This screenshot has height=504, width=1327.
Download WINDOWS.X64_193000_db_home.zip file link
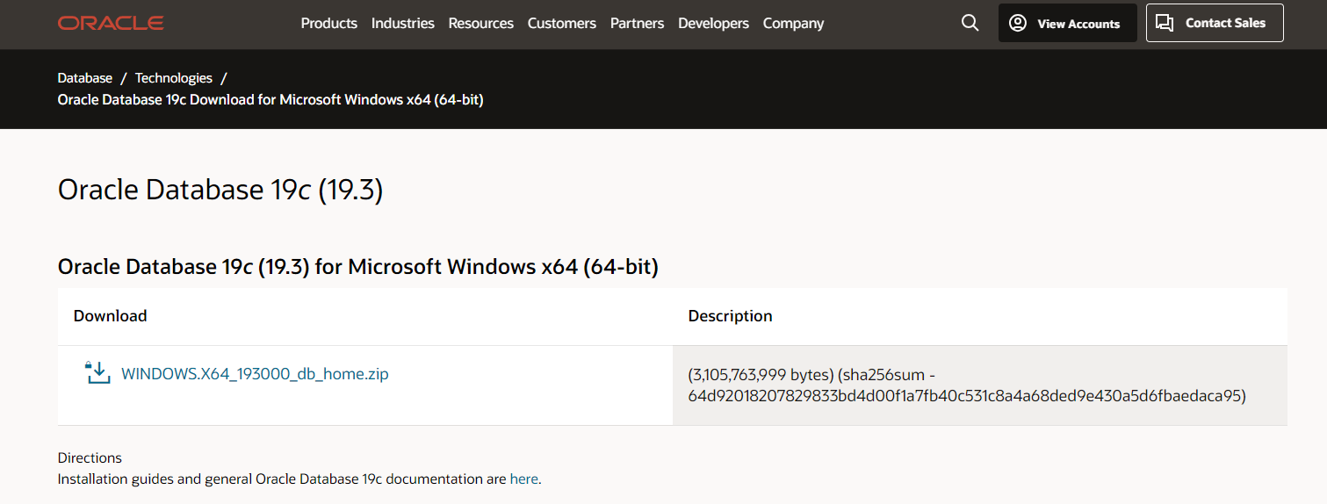click(x=255, y=374)
